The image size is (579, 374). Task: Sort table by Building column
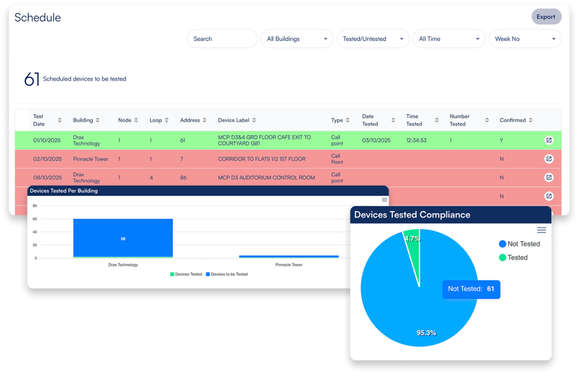98,120
